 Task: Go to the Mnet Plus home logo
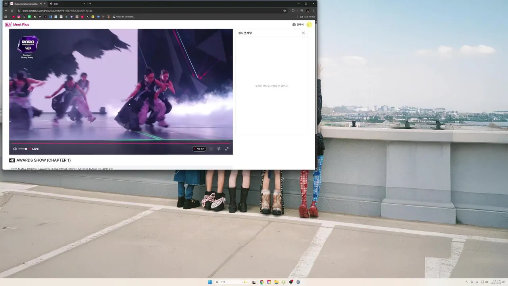[17, 25]
